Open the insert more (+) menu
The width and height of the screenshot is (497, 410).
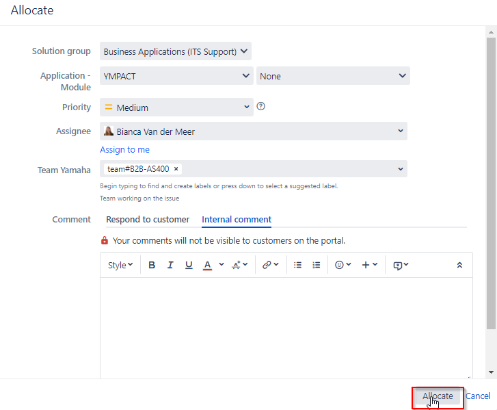370,265
